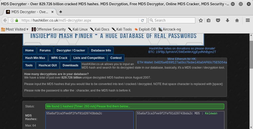Open site information via the info icon
Screen dimensions: 253x129
coord(12,20)
